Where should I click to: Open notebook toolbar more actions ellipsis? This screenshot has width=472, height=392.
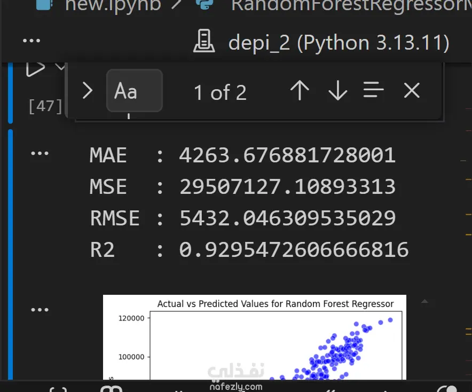tap(32, 41)
